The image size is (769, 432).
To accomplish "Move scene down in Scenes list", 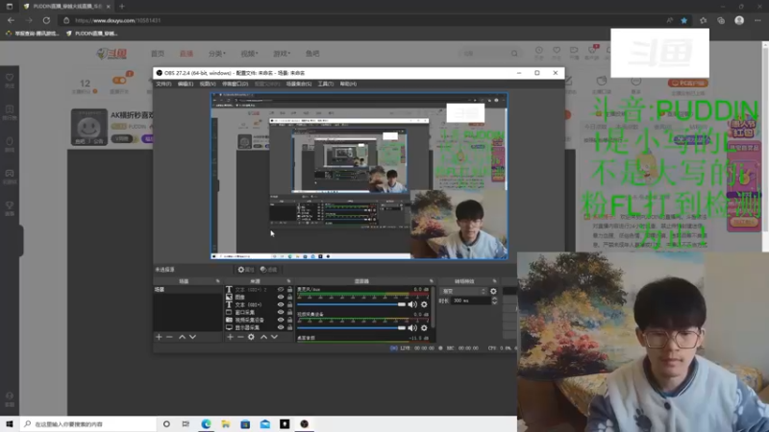I will 193,337.
